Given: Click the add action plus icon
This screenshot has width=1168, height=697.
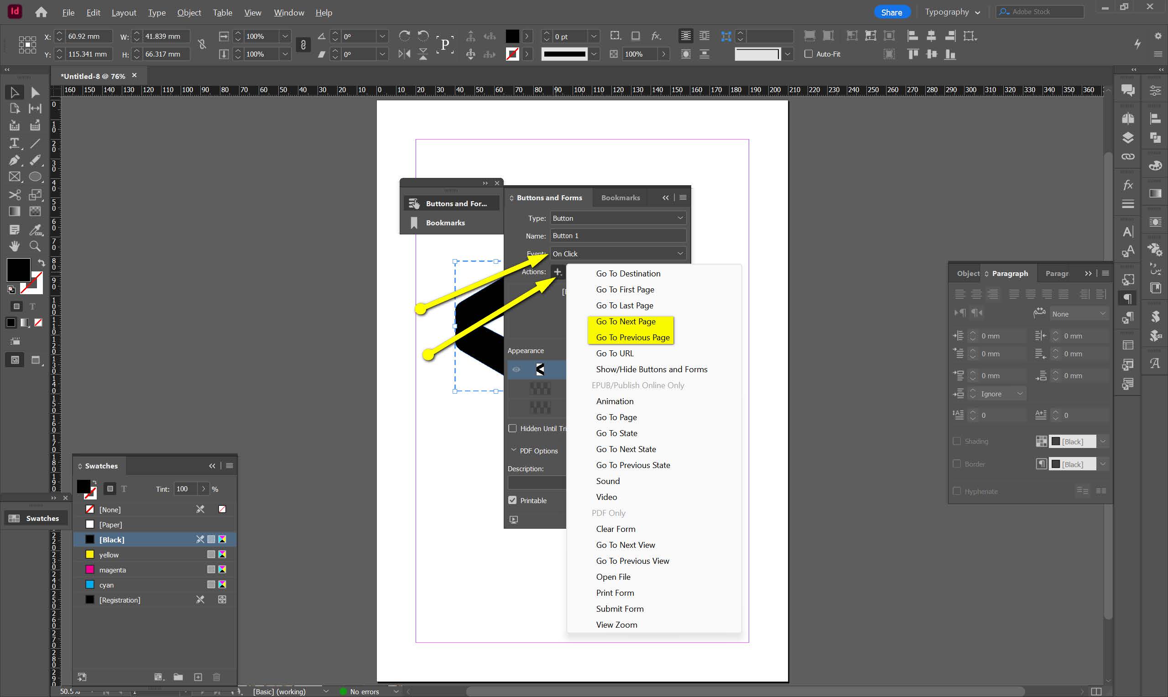Looking at the screenshot, I should click(x=558, y=271).
